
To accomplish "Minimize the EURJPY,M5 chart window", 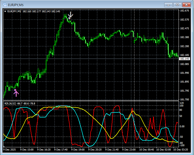I will tap(168, 5).
